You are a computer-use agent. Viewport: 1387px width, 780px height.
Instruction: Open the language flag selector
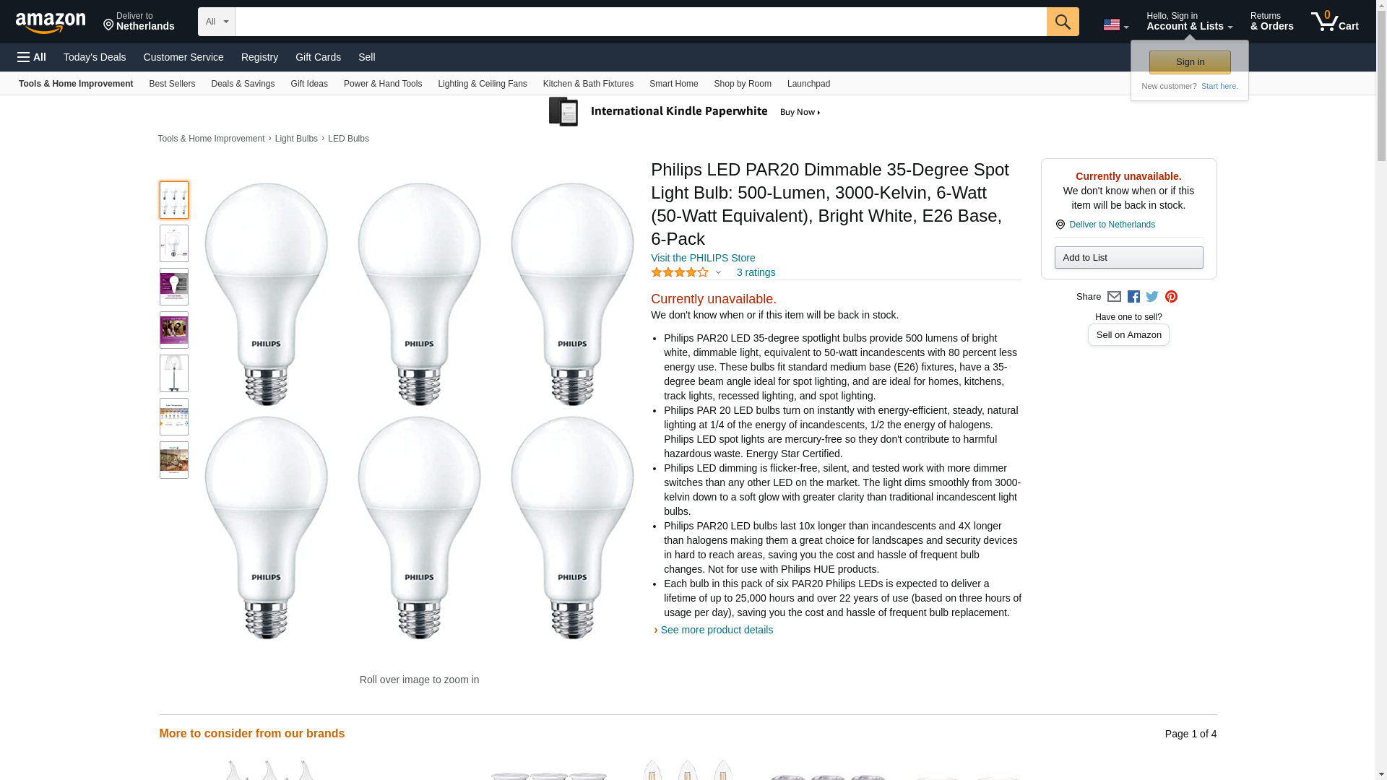(1115, 25)
